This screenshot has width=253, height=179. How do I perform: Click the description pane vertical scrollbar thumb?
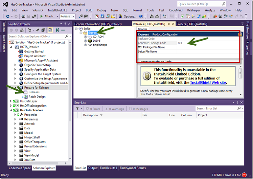(240, 73)
